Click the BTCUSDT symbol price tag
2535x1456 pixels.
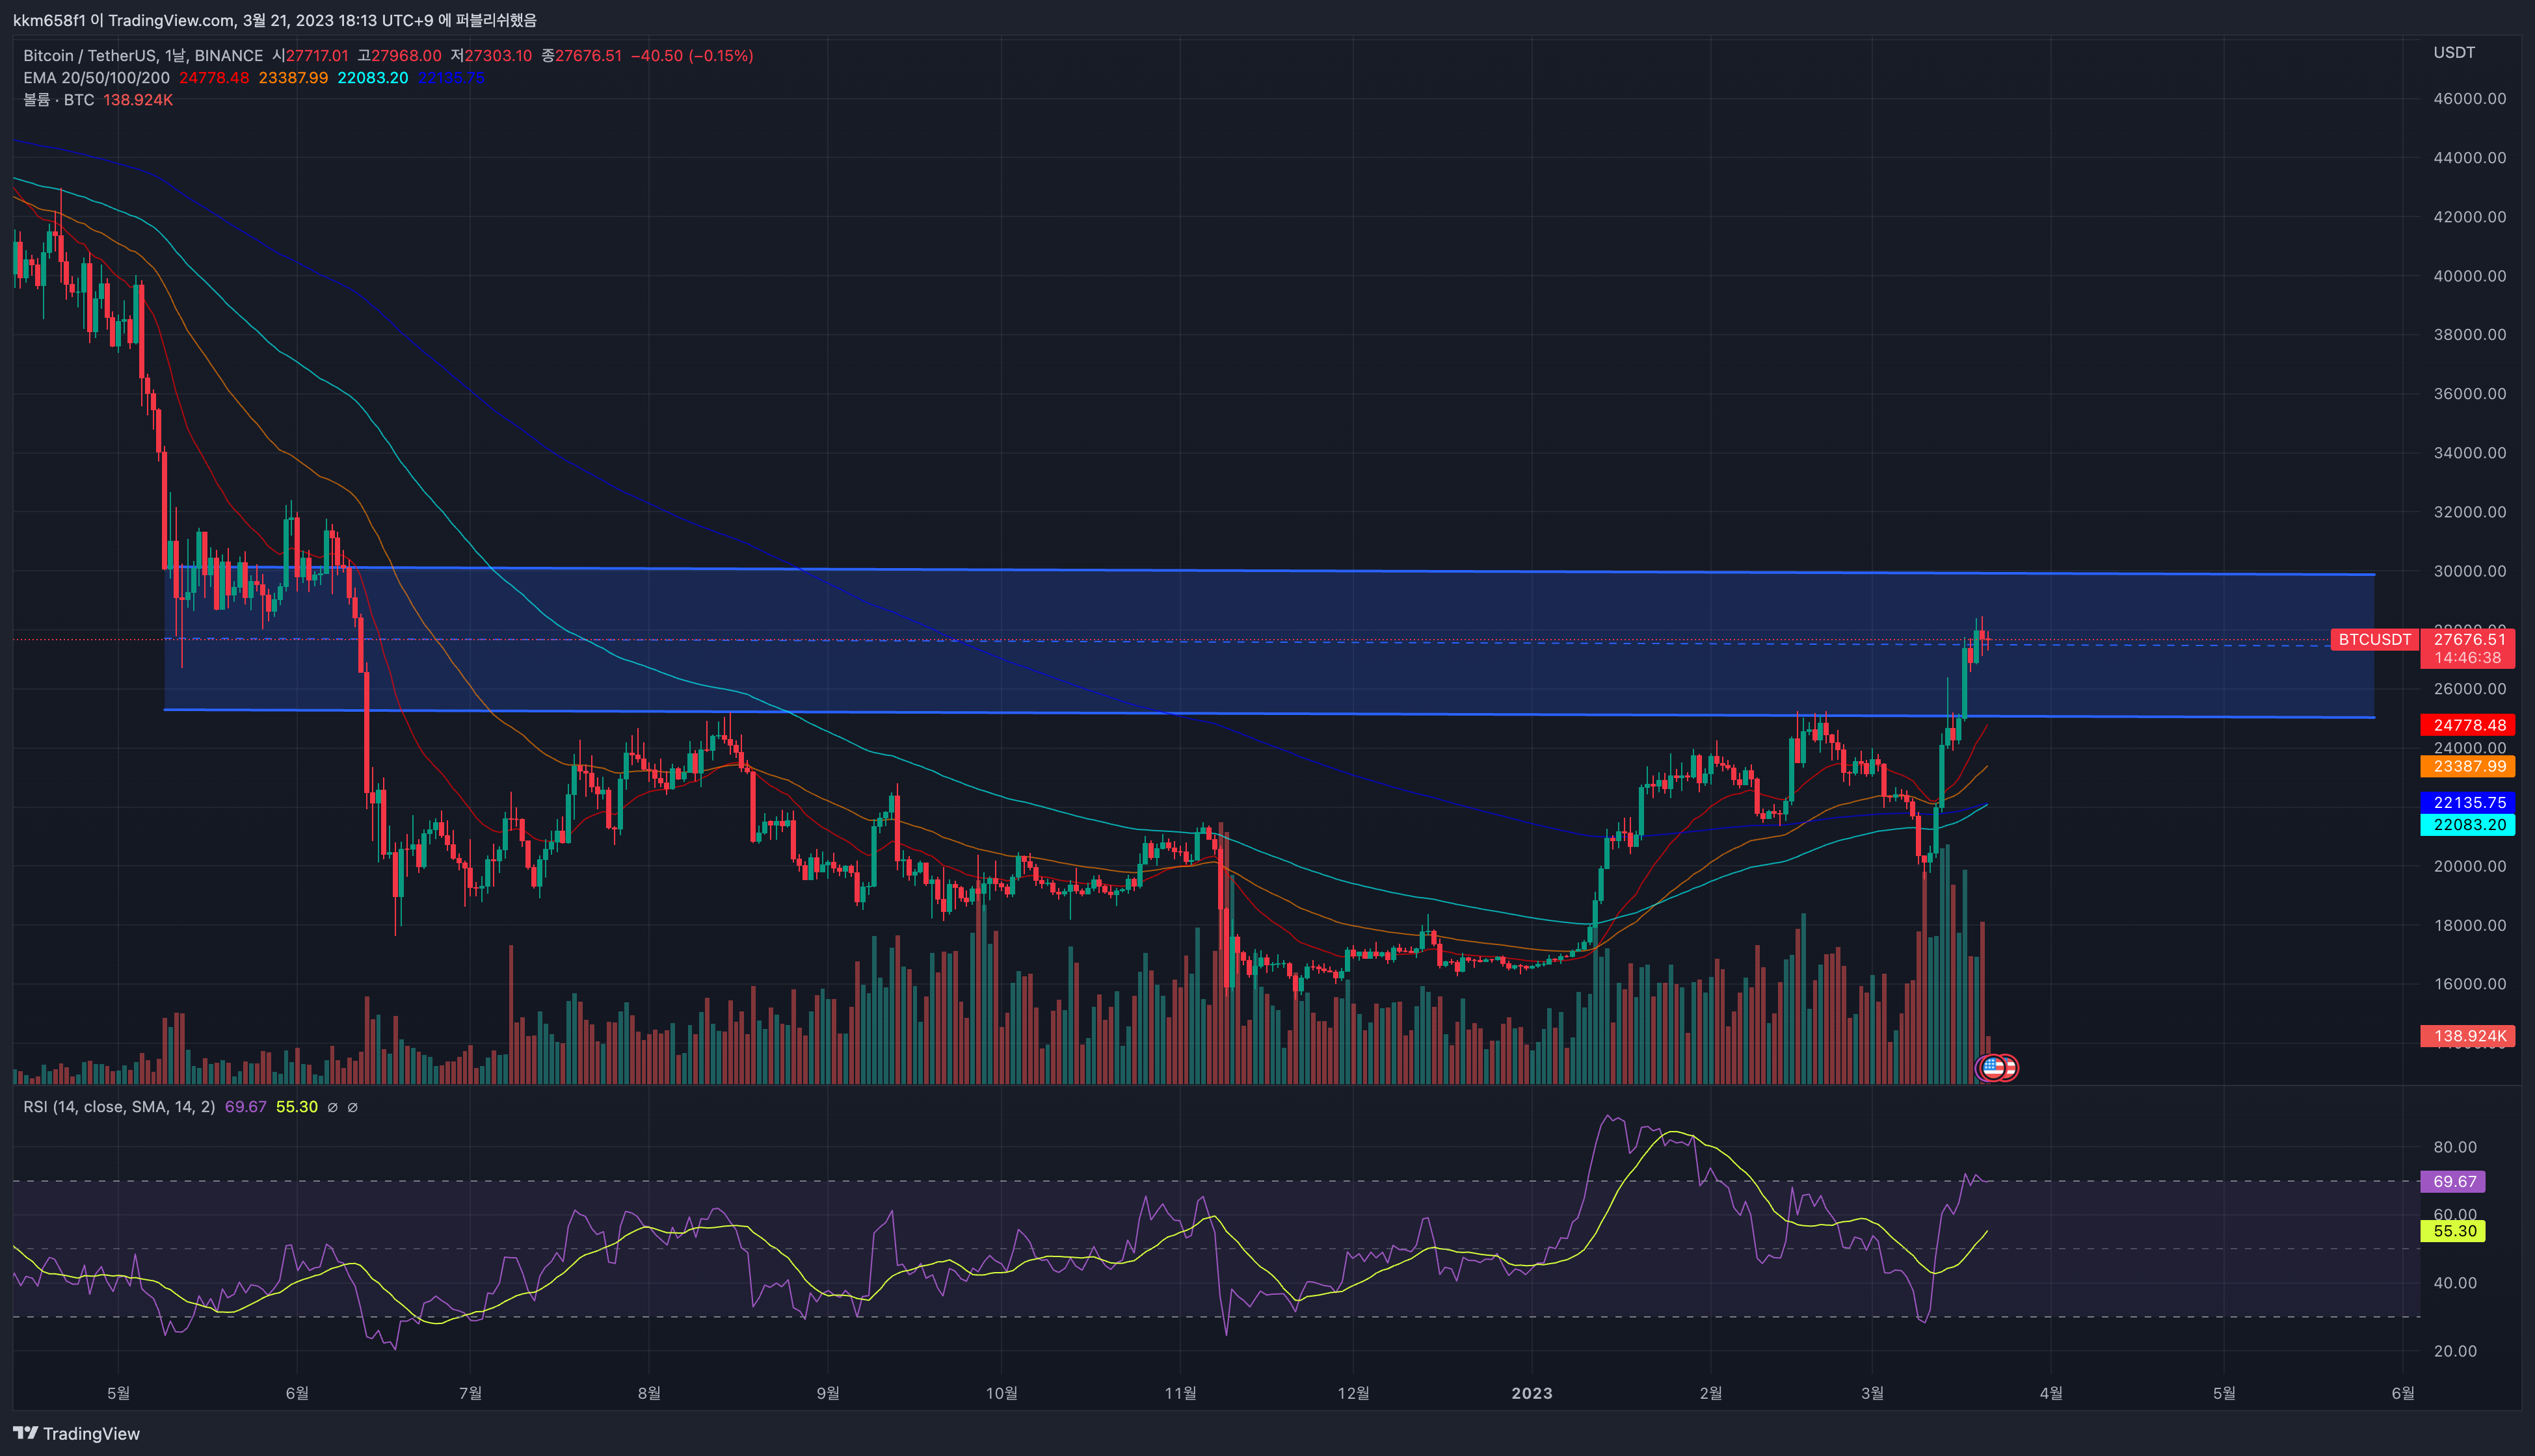(2374, 640)
